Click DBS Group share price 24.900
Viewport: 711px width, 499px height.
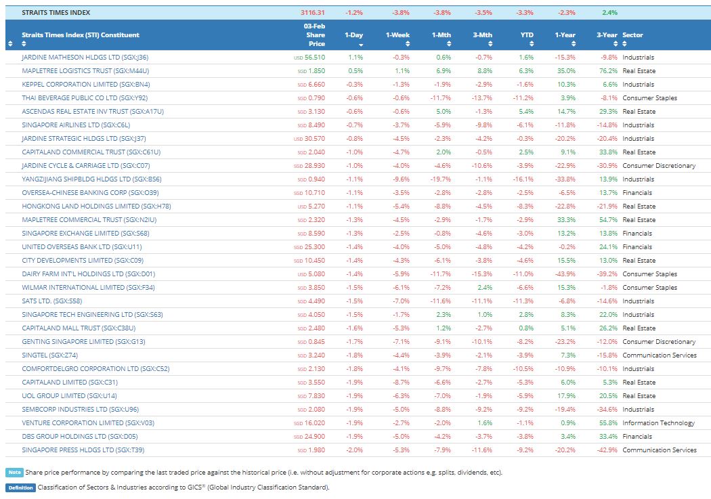315,437
